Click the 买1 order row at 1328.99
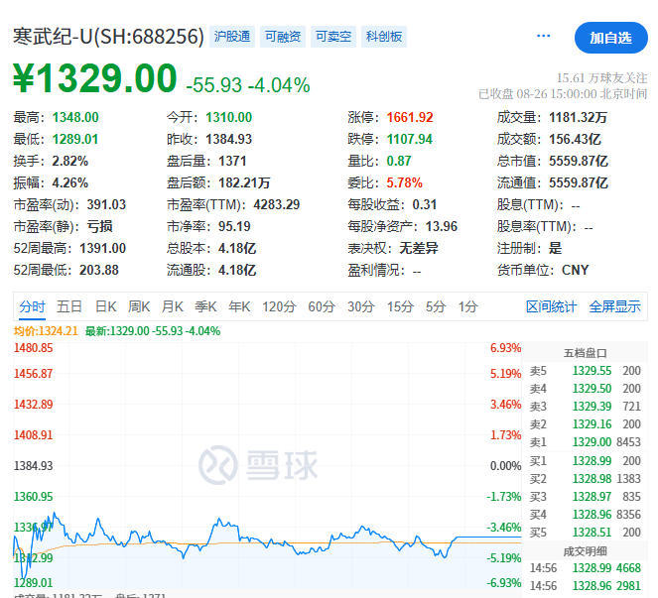658x598 pixels. tap(585, 461)
